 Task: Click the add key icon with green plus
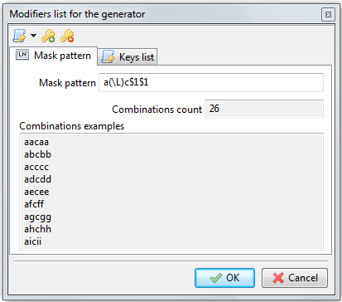tap(48, 36)
